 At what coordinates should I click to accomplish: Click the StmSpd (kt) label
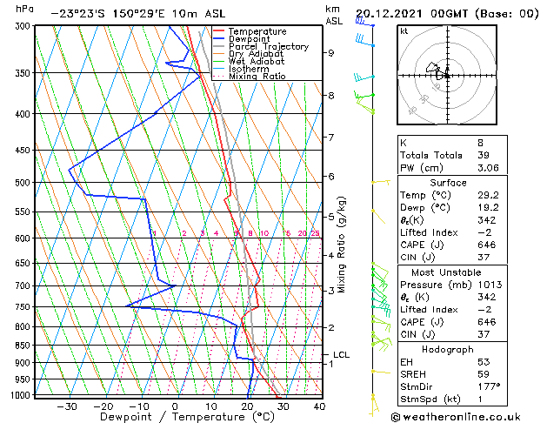point(430,399)
